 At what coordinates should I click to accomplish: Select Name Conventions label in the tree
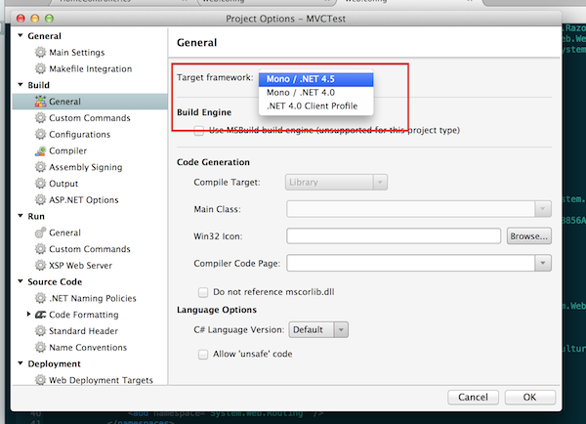[88, 348]
